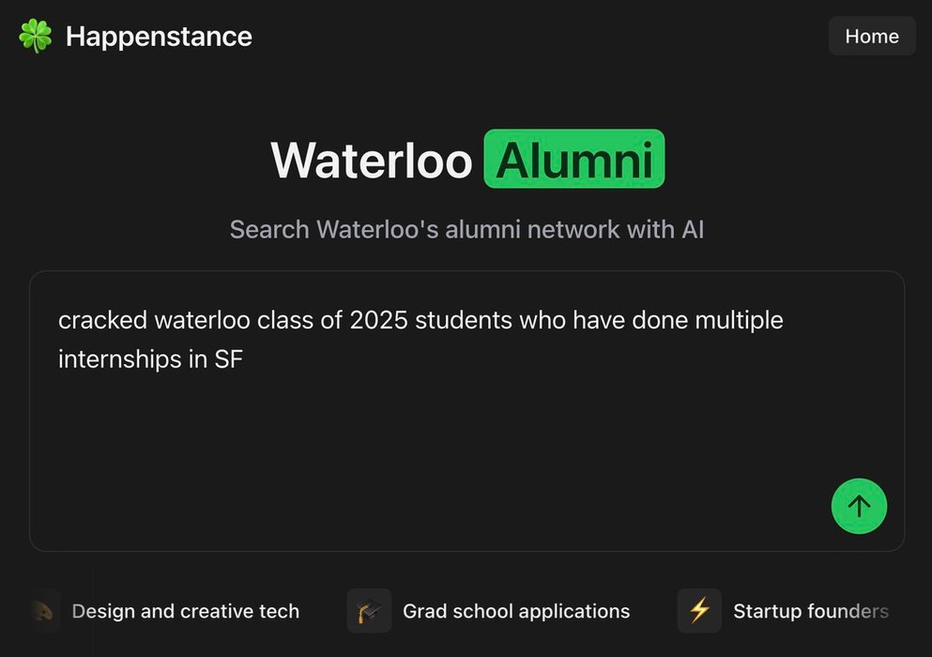Click the word "students" in the query
Screen dimensions: 932x657
[x=462, y=320]
